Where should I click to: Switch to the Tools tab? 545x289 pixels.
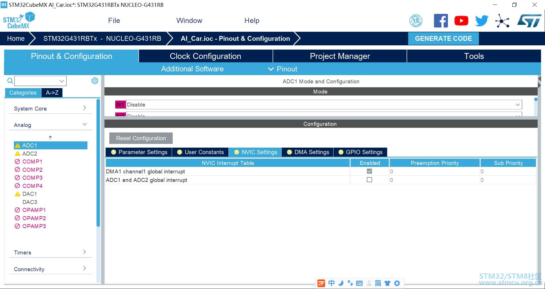tap(474, 56)
